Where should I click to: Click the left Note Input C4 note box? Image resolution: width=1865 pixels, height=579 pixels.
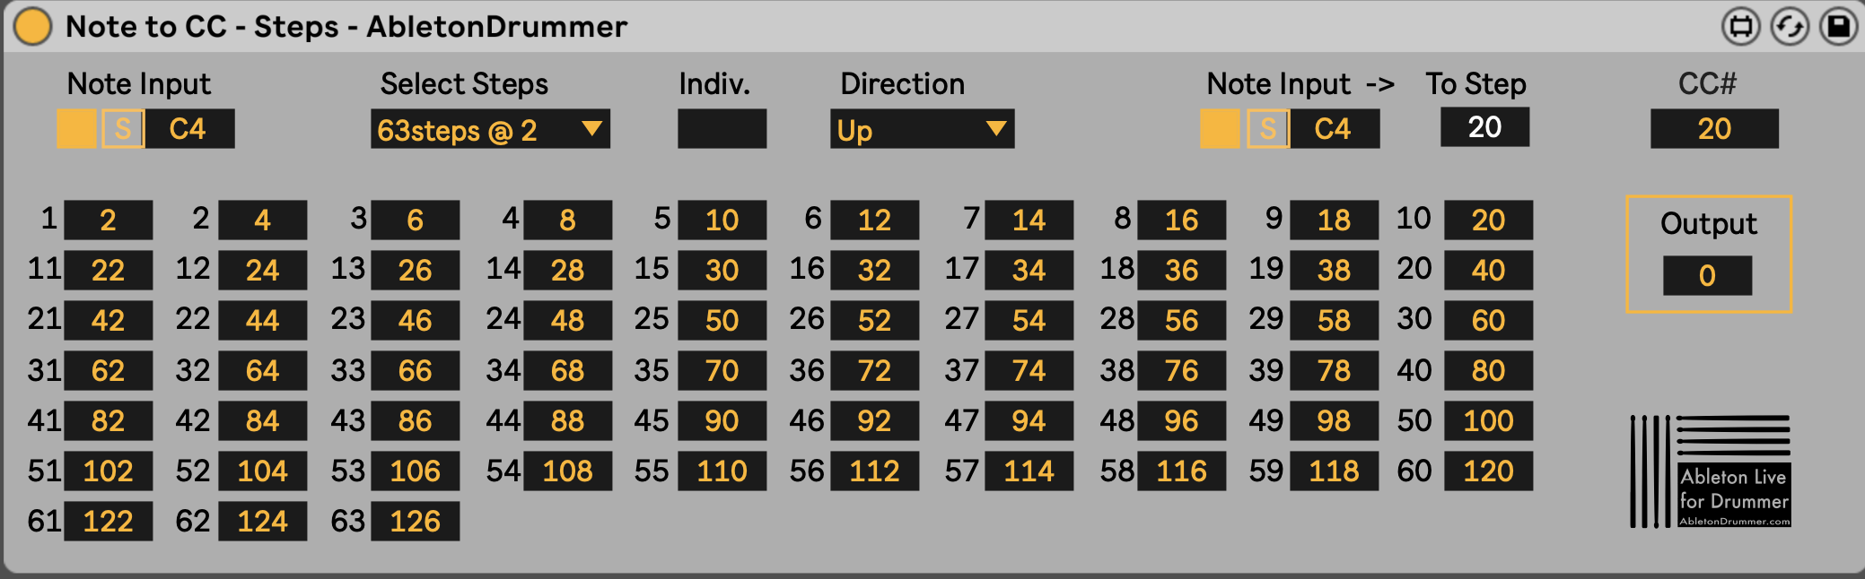tap(189, 129)
